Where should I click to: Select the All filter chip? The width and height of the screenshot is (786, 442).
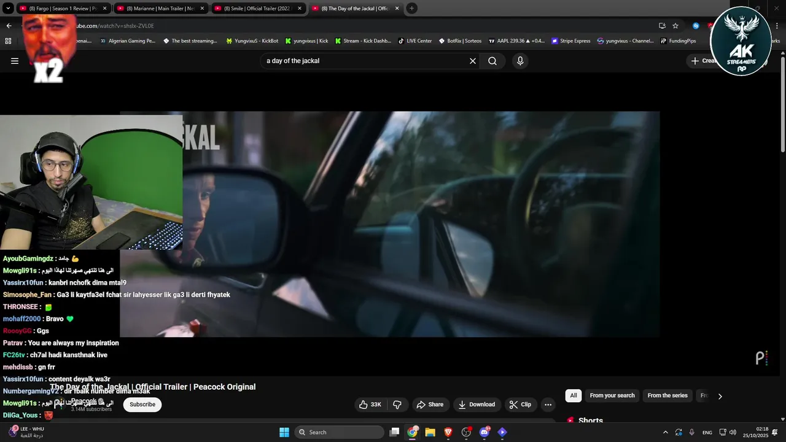574,395
